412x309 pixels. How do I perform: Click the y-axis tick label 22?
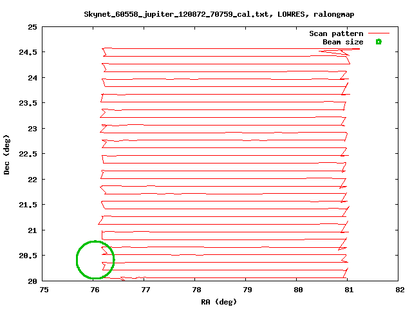click(x=33, y=180)
